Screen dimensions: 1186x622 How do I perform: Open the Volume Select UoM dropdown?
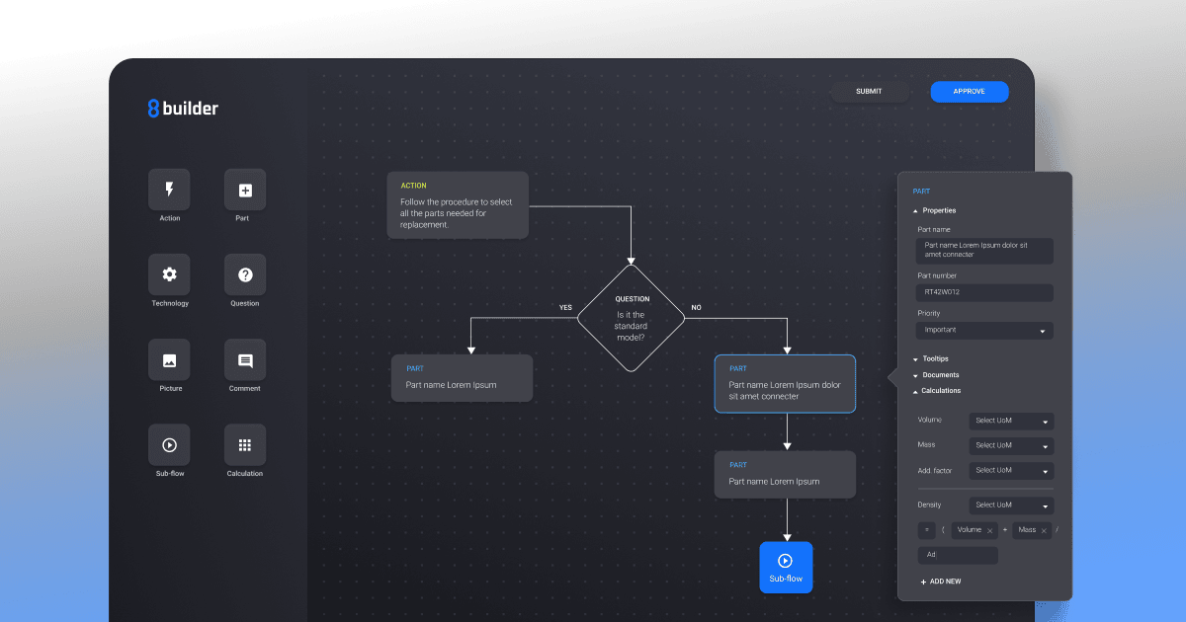pos(1010,421)
